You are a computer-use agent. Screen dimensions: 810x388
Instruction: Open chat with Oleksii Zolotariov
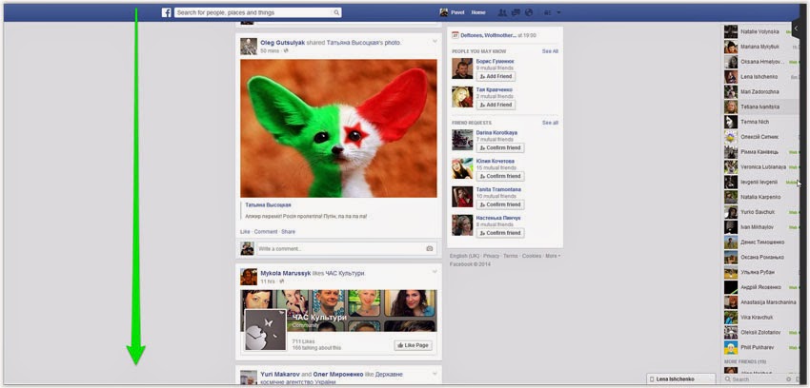759,332
